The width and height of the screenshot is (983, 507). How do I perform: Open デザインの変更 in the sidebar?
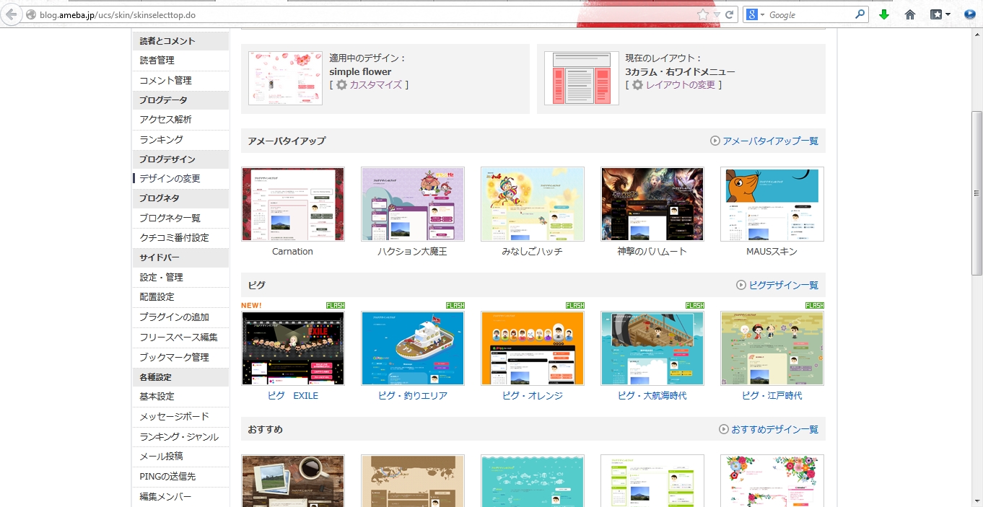point(170,178)
